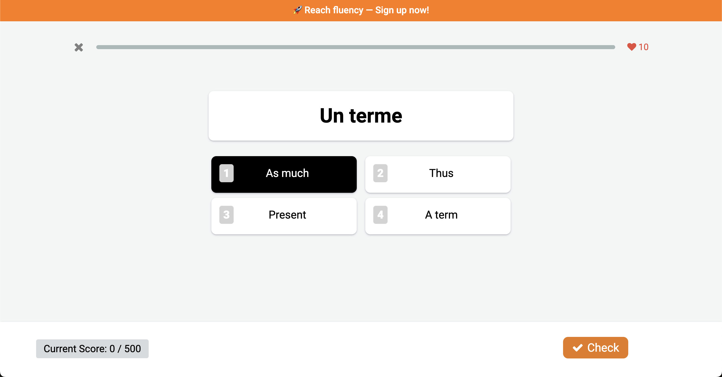Click the 'Current Score: 0 / 500' label
The width and height of the screenshot is (722, 377).
pyautogui.click(x=92, y=348)
